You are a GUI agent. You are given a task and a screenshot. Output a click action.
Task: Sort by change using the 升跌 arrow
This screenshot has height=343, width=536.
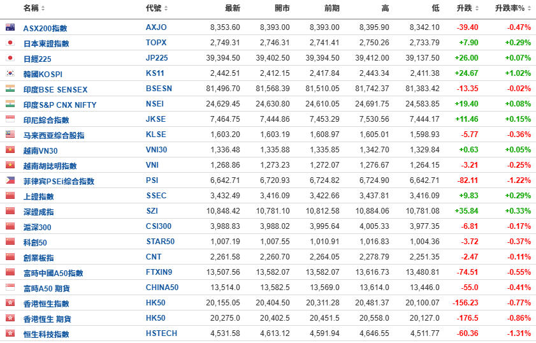[477, 8]
